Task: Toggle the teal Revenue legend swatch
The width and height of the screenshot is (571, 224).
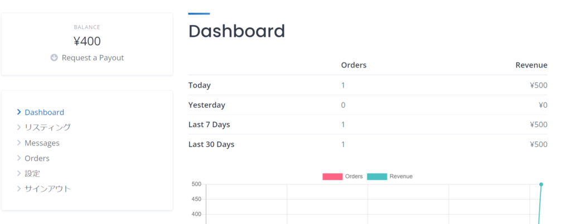Action: point(377,176)
